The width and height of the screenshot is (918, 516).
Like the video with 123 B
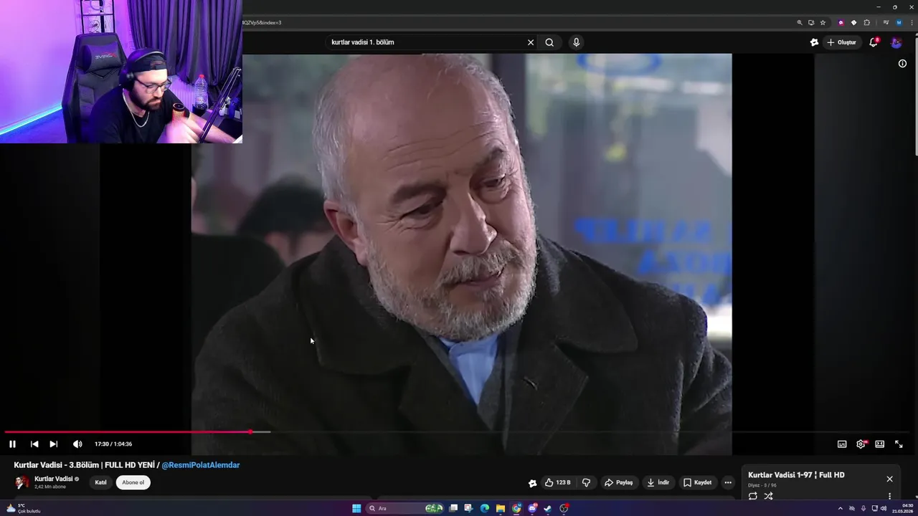pyautogui.click(x=558, y=482)
